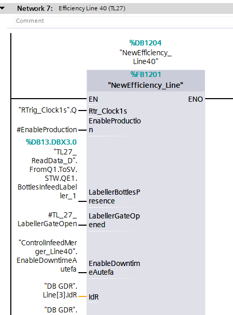Click the EN input pin
Screen dimensions: 233x315
coord(93,99)
